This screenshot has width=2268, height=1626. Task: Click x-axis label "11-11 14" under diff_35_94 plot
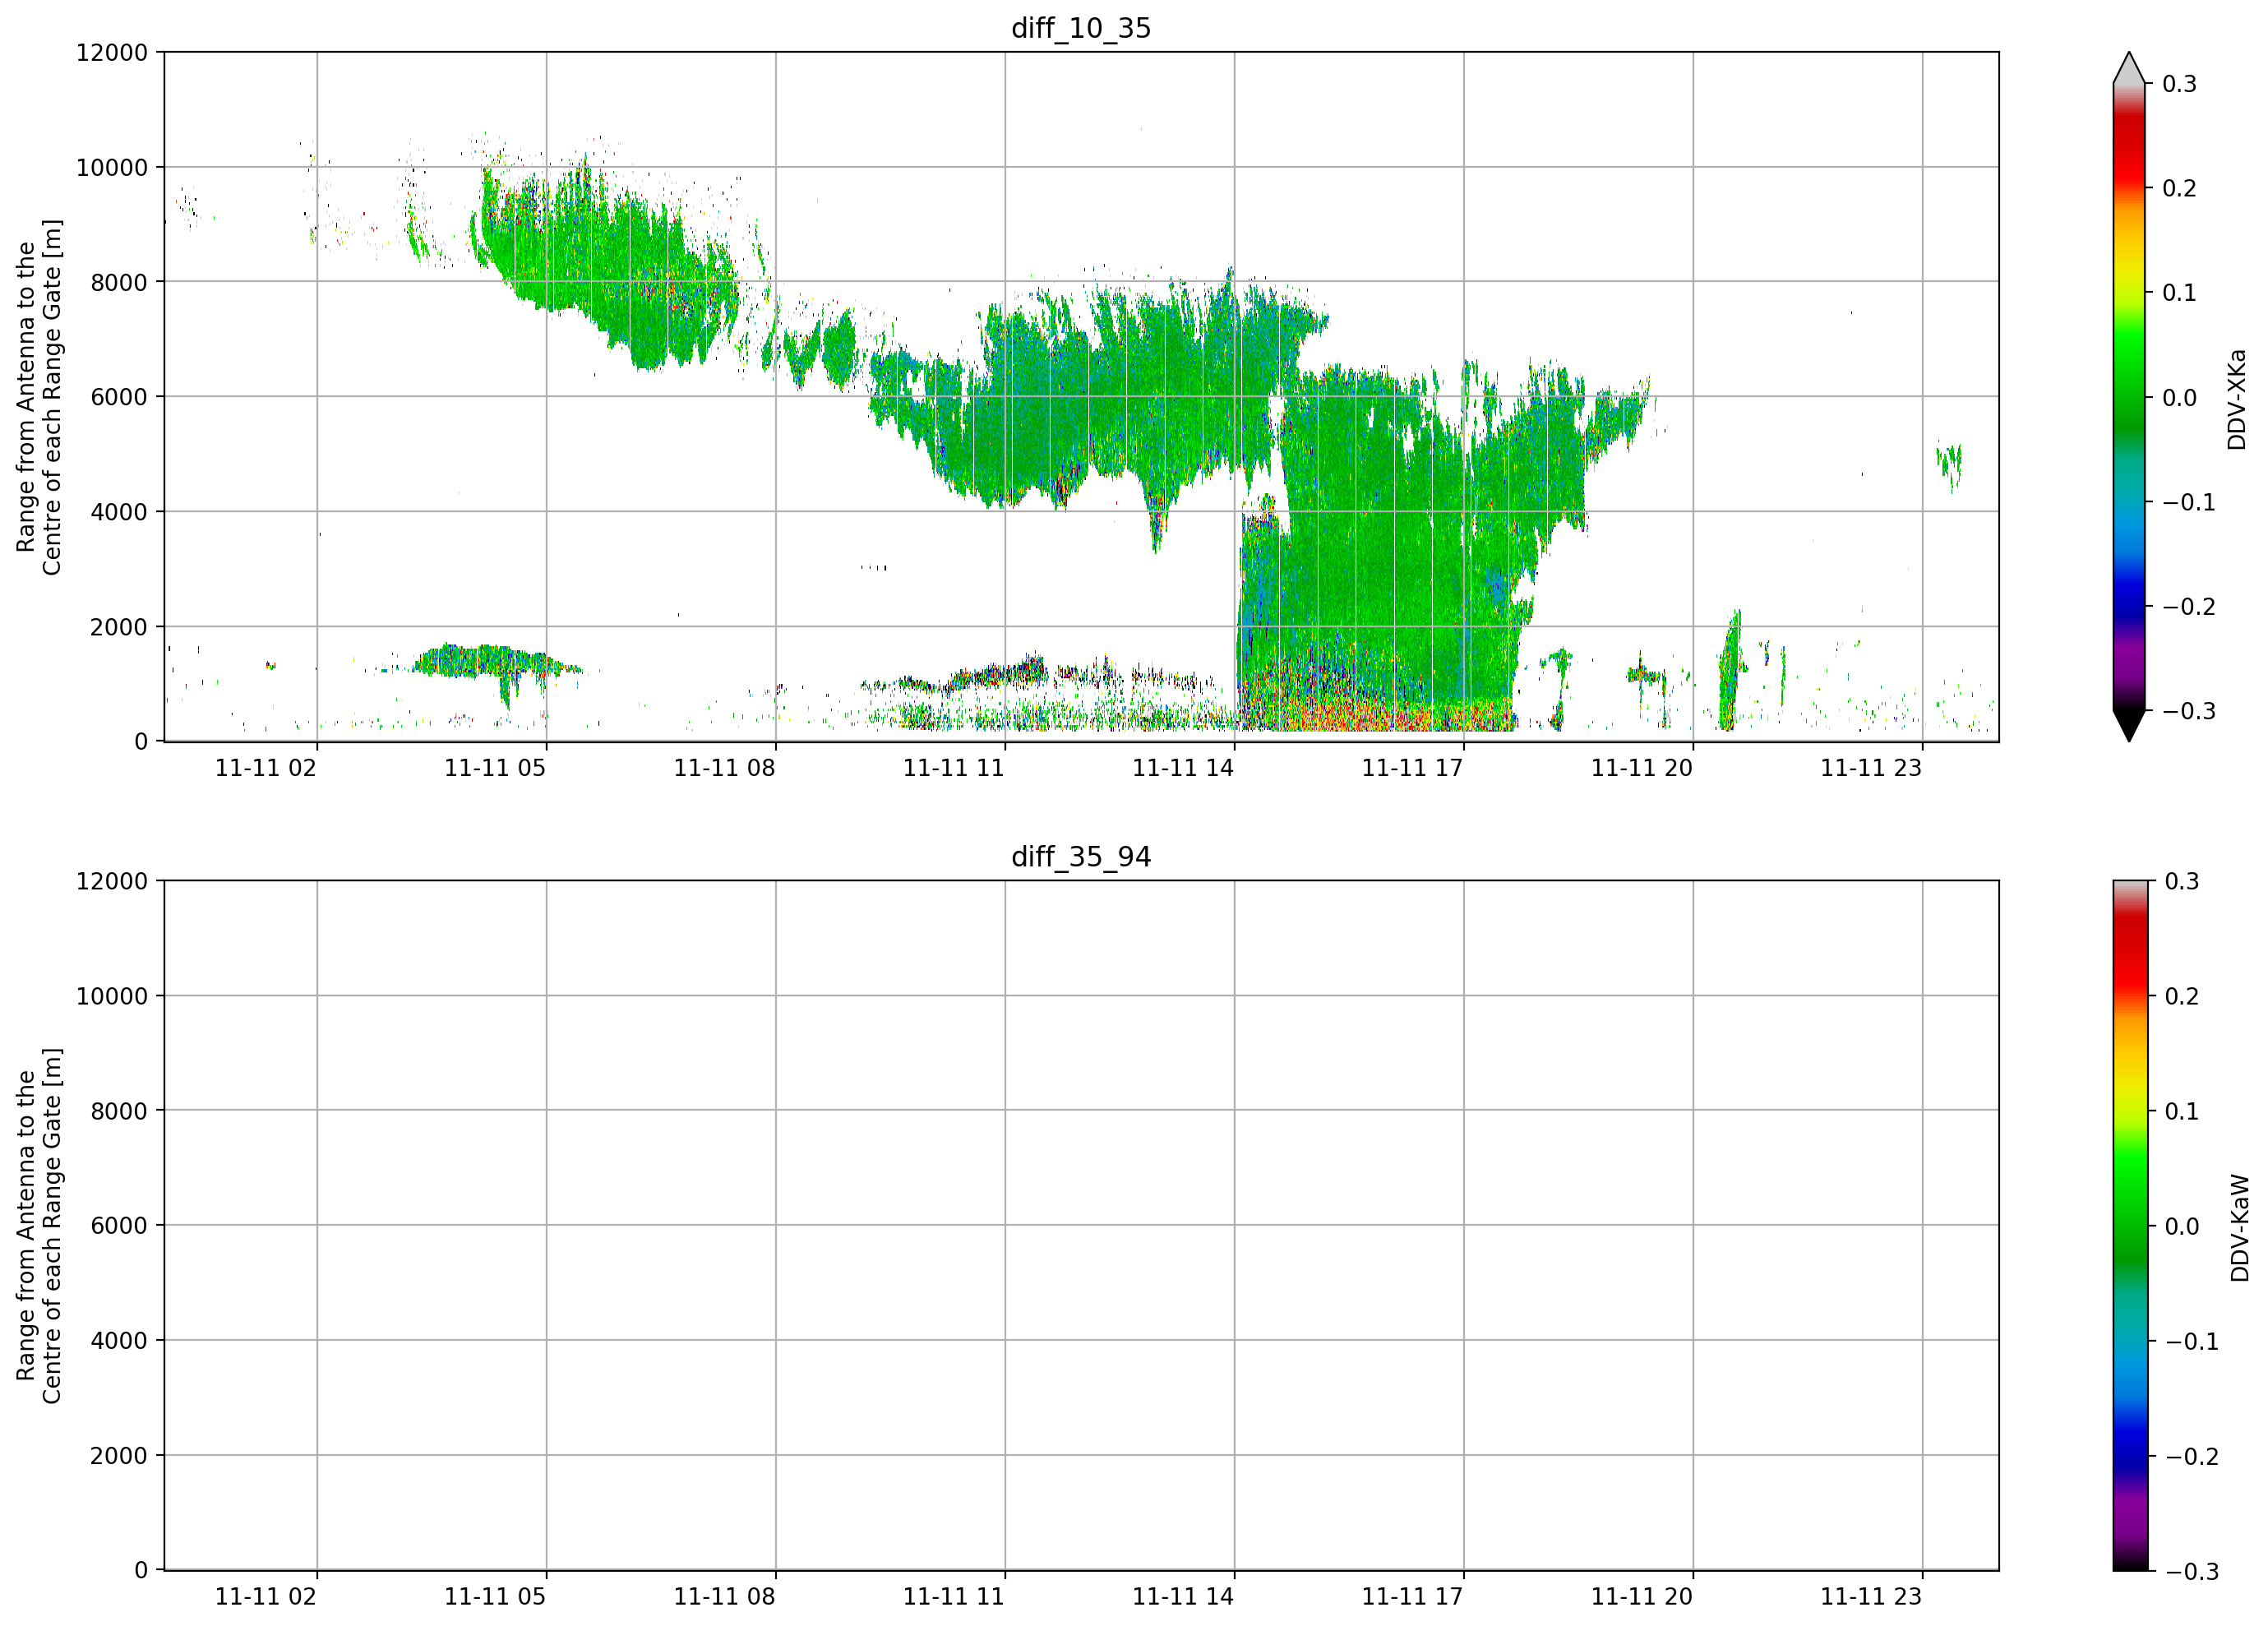[x=1183, y=1597]
